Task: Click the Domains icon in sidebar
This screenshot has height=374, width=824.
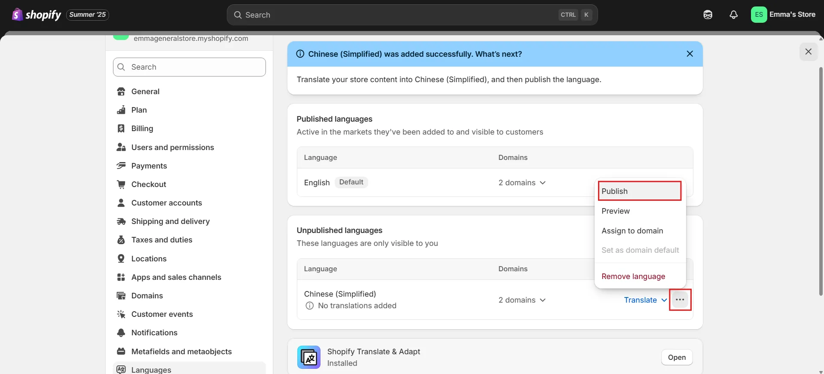Action: [x=121, y=296]
